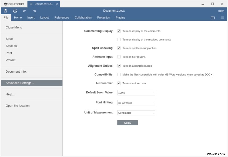
Task: Enable display of the resolved comments
Action: (x=119, y=40)
